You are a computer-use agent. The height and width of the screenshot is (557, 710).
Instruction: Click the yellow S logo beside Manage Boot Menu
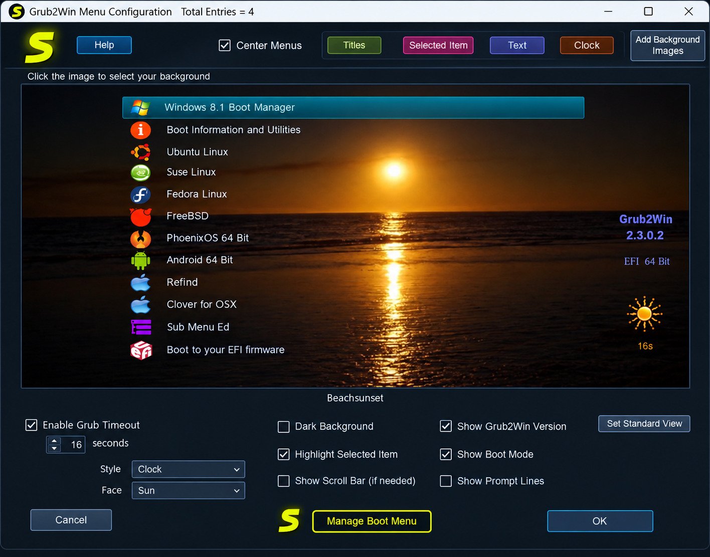coord(289,520)
